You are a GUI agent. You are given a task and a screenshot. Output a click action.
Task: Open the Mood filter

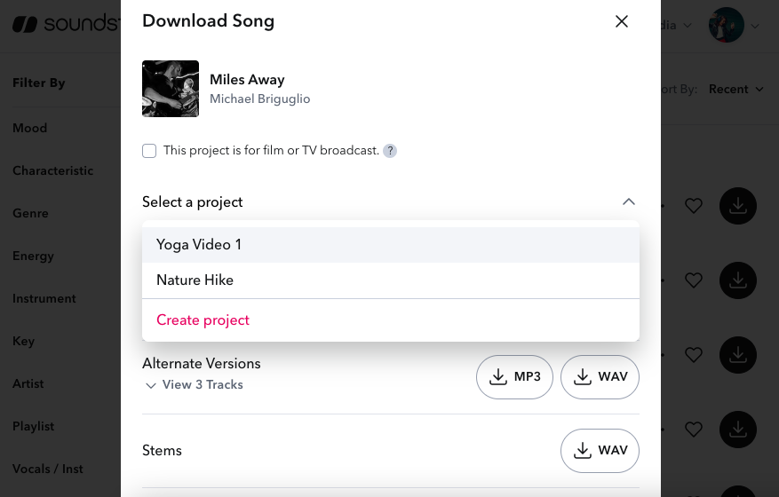29,128
